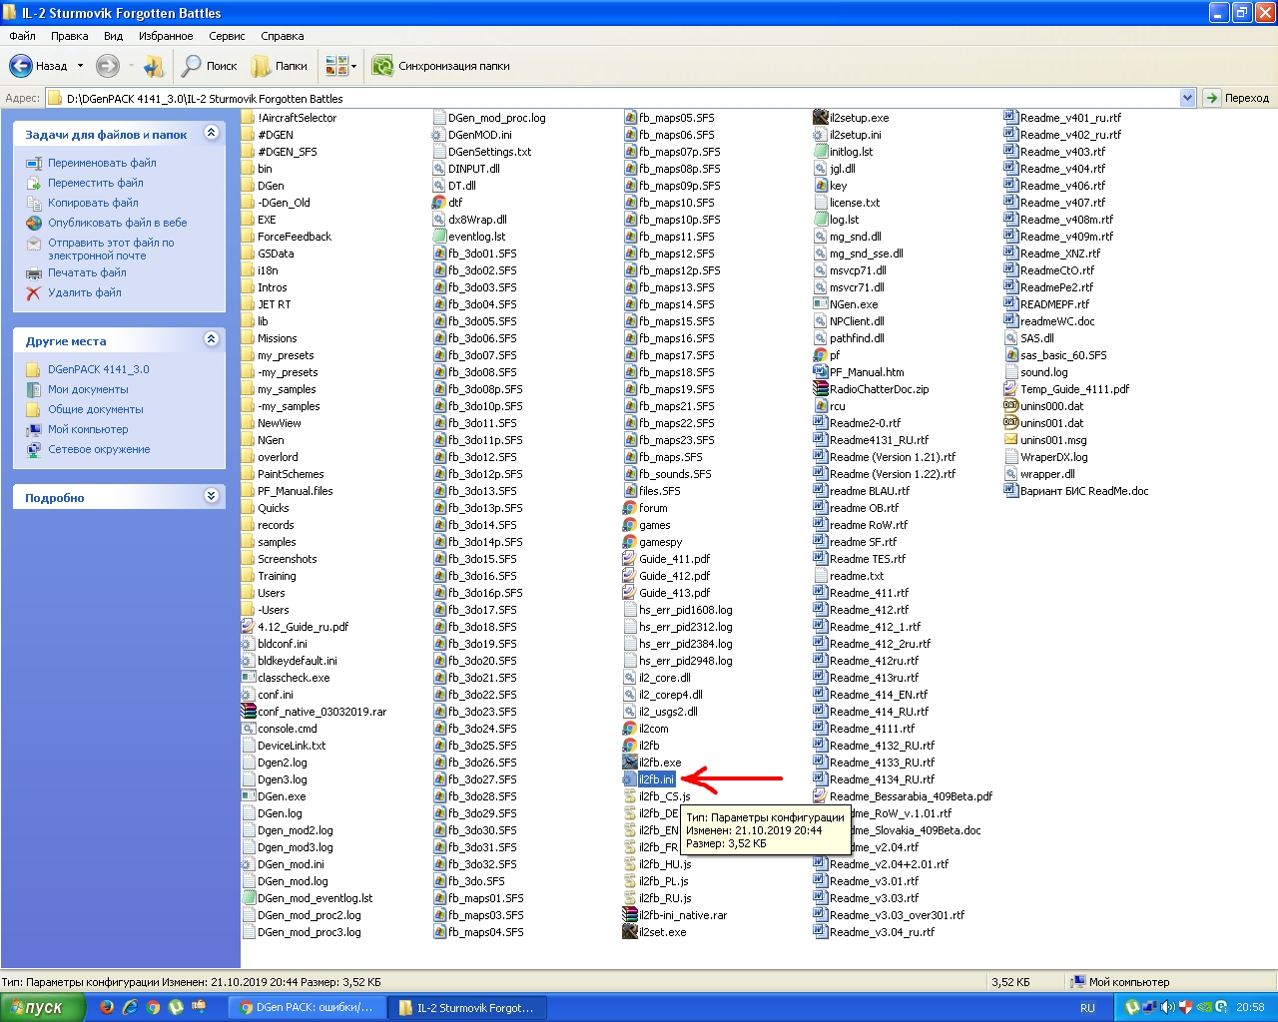Select the il2set.exe icon
1278x1022 pixels.
[630, 932]
